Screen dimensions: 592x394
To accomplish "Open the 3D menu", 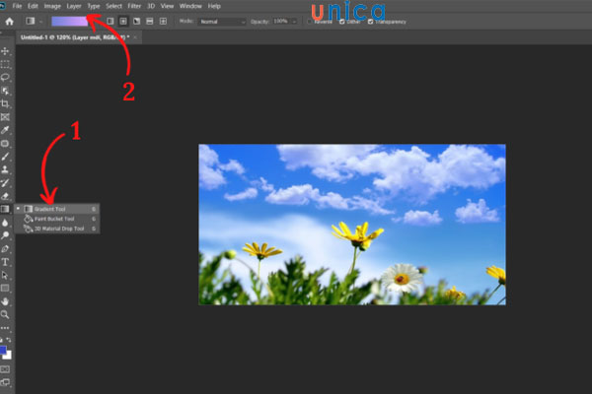I will click(151, 6).
